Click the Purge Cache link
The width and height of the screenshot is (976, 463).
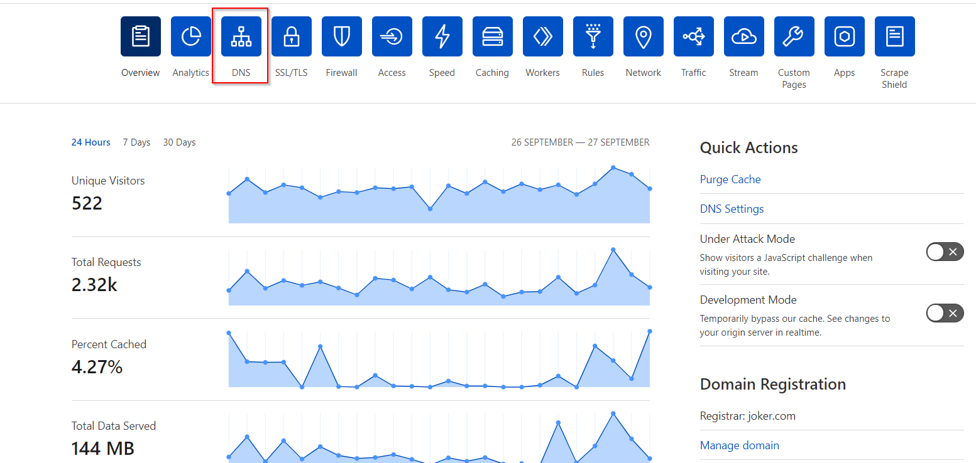tap(730, 179)
